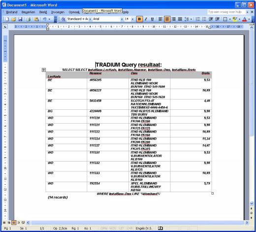Click the help question input box
Screen dimensions: 256x232
point(226,12)
